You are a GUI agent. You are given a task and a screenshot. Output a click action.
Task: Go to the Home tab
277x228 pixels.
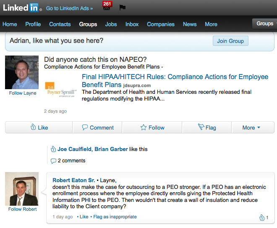(10, 24)
